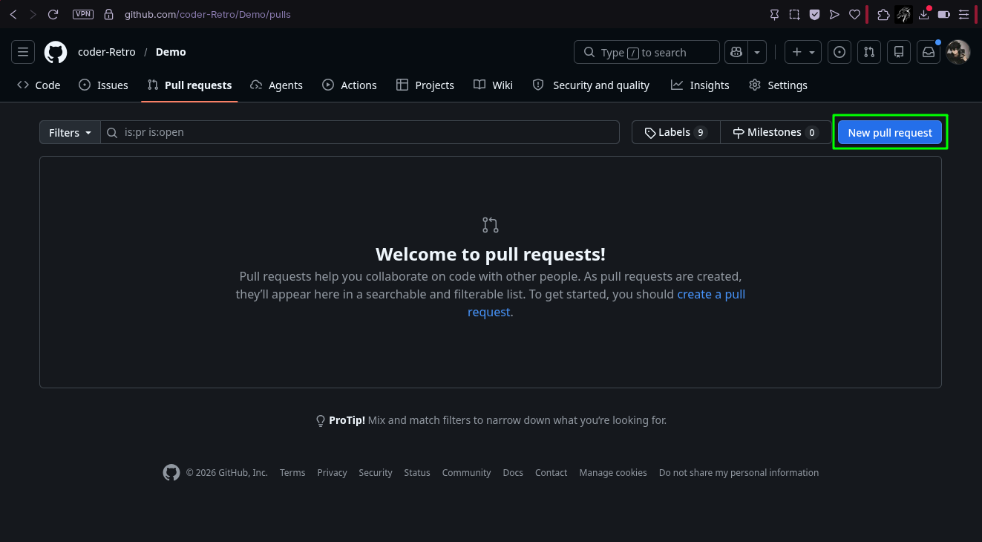This screenshot has height=542, width=982.
Task: Open the hamburger navigation menu
Action: 23,52
